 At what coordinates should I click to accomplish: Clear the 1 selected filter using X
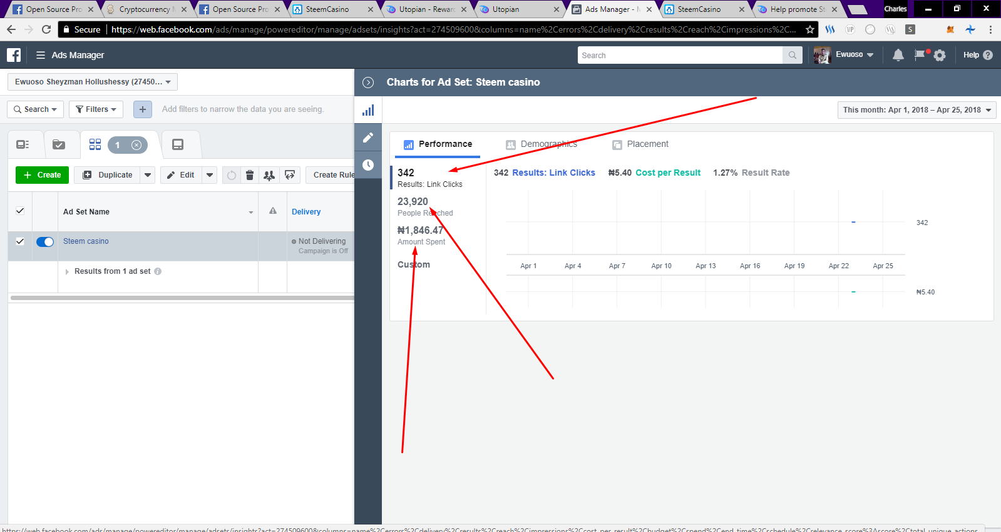coord(136,145)
